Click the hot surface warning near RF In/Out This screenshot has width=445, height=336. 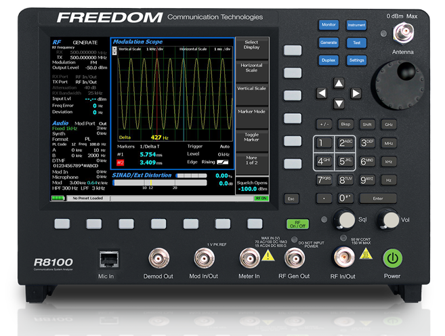click(366, 253)
